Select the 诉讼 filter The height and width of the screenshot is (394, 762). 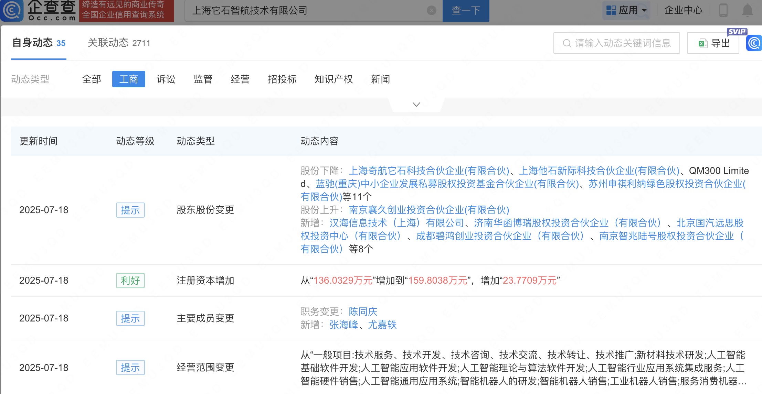pos(166,79)
